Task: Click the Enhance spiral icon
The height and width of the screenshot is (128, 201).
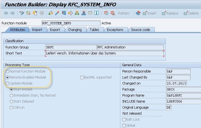Action: pyautogui.click(x=42, y=13)
